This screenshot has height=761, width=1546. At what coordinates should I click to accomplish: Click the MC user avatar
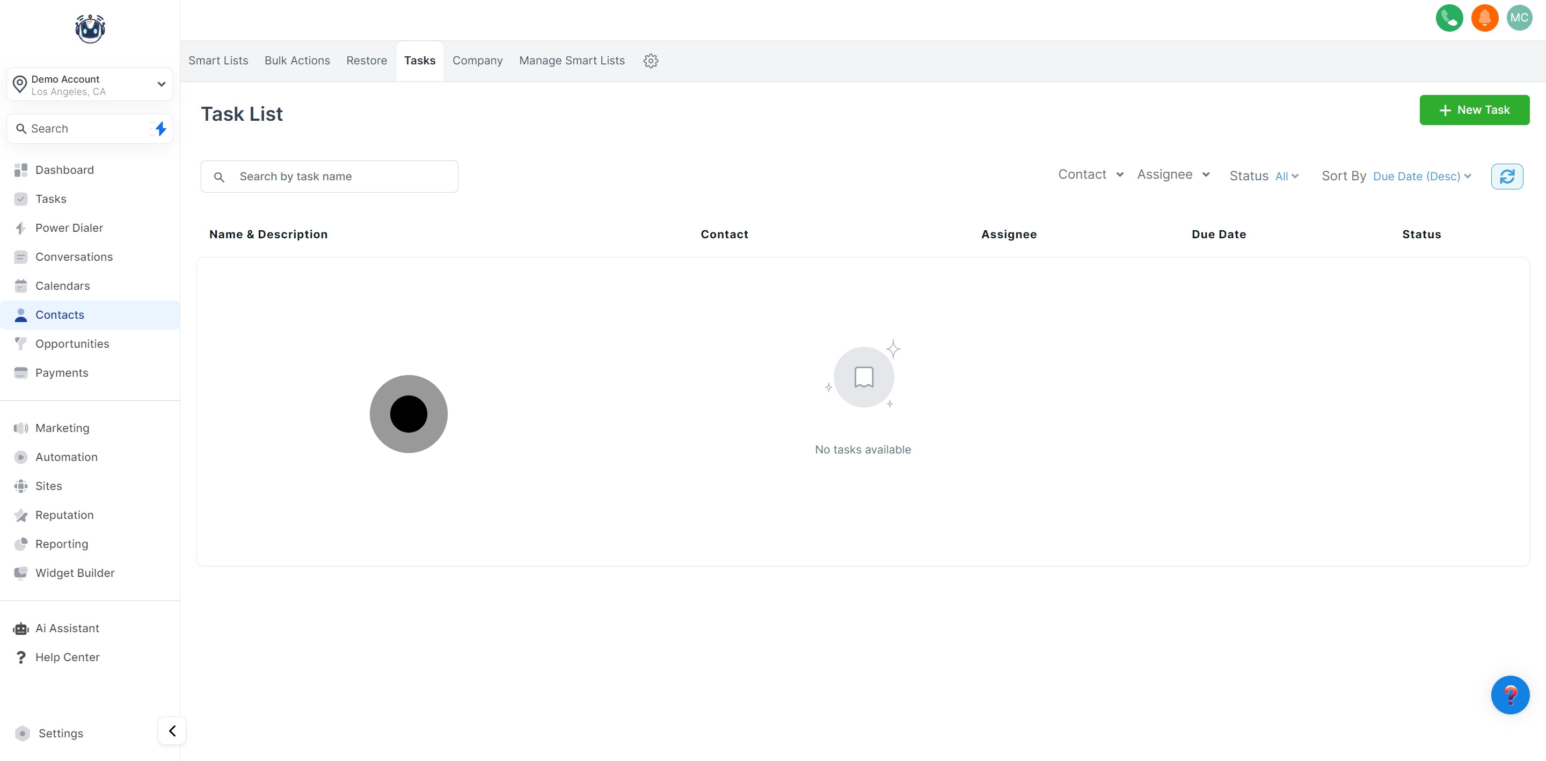pos(1519,18)
